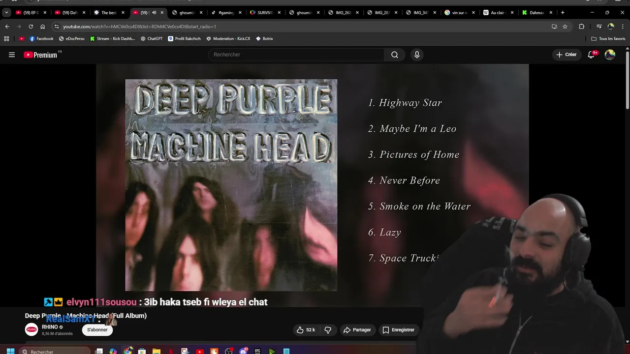Click the Smoke on the Water track text
Viewport: 630px width, 354px height.
(x=425, y=206)
